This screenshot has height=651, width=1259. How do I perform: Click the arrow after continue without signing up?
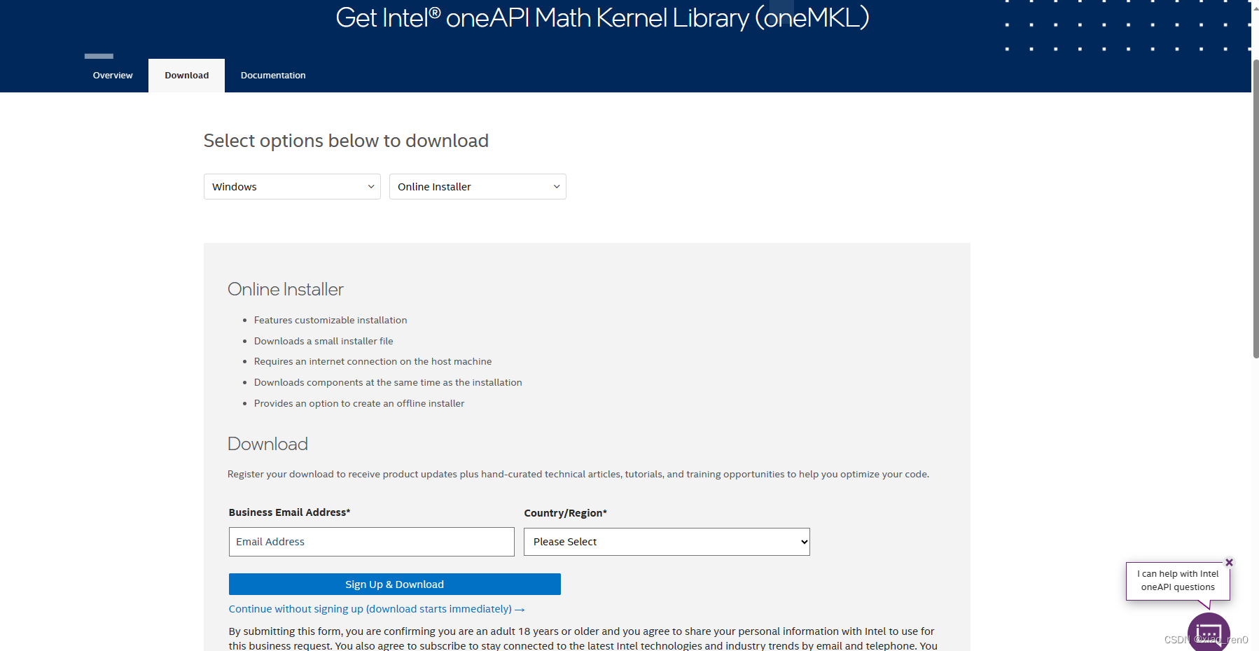[520, 609]
